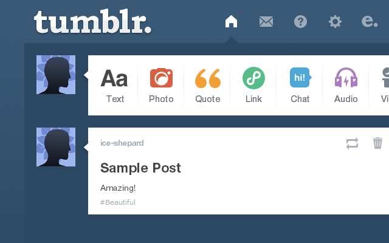Create a new Video post
The image size is (389, 243).
385,85
